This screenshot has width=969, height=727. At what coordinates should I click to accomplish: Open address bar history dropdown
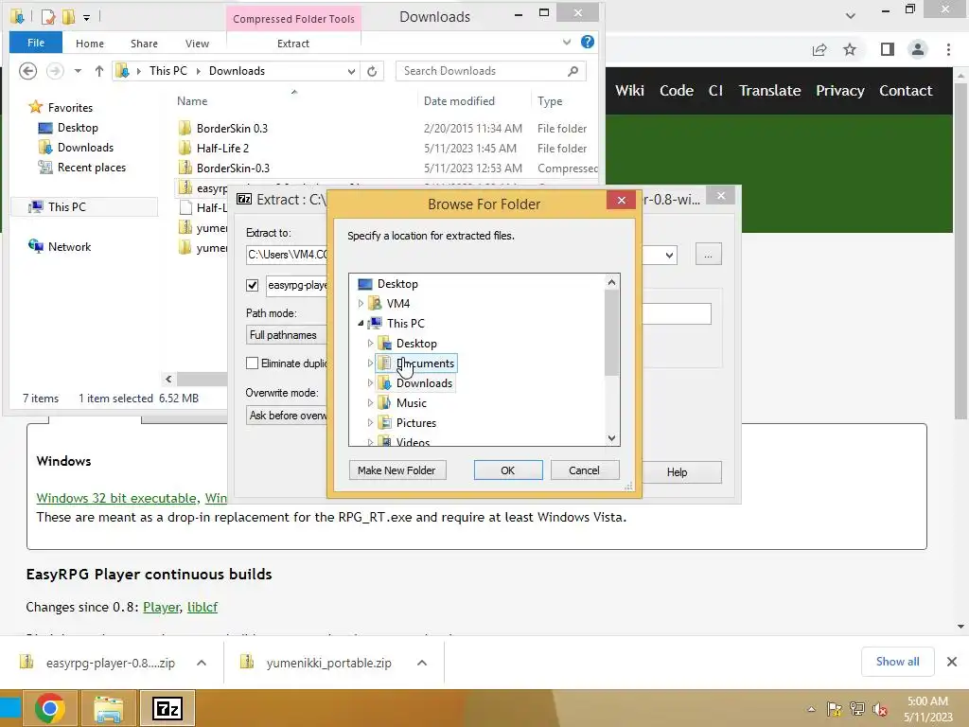pyautogui.click(x=351, y=71)
